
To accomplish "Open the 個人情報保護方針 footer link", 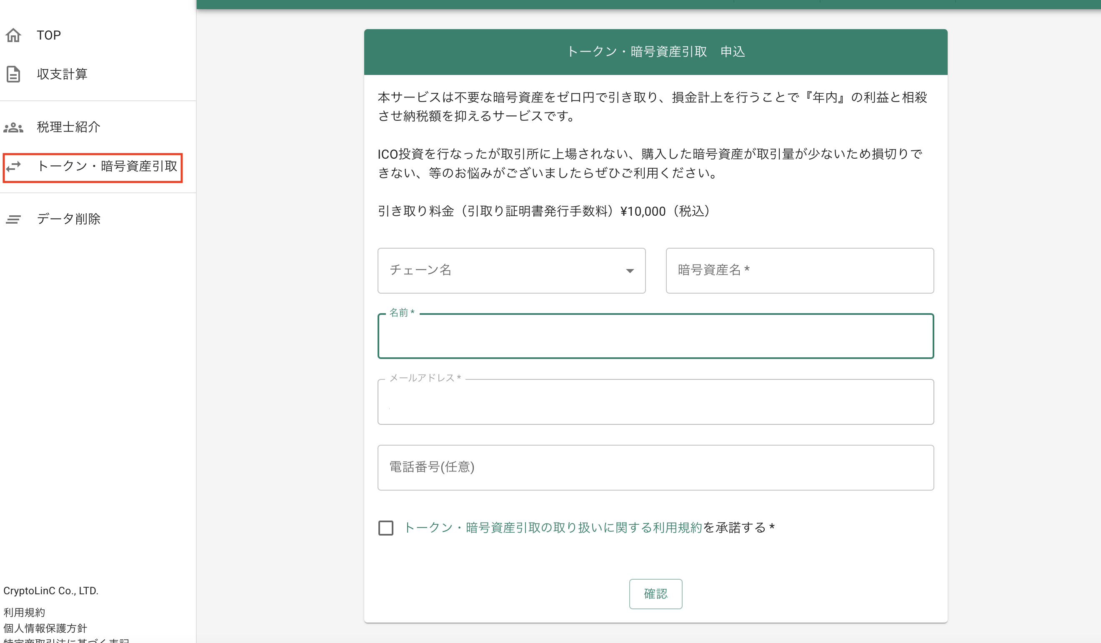I will coord(45,628).
